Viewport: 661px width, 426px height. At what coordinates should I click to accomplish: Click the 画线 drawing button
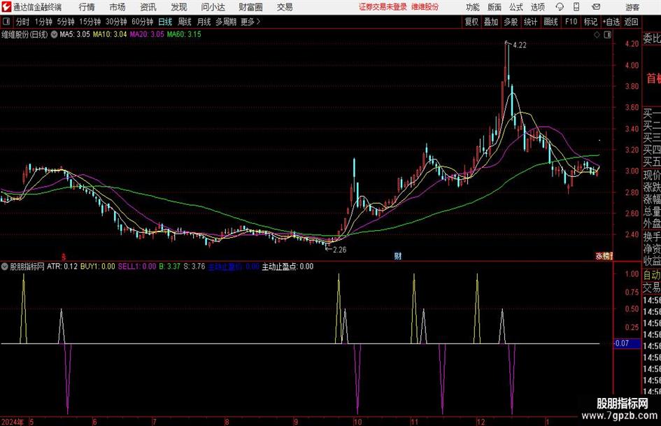pos(551,22)
